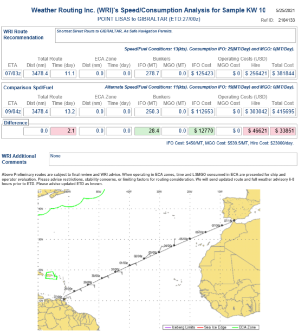Select comparison route time 13.2 days
Screen dimensions: 298x336
click(x=63, y=111)
